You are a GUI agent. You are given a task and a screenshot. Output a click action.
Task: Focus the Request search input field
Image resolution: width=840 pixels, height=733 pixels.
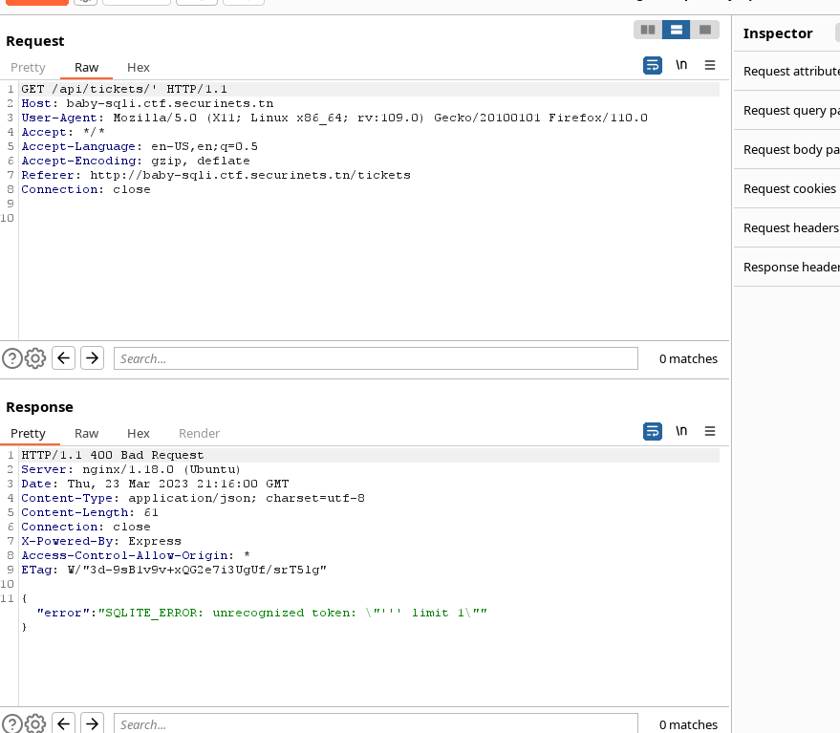pos(376,358)
